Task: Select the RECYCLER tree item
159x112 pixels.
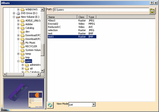Action: 31,46
